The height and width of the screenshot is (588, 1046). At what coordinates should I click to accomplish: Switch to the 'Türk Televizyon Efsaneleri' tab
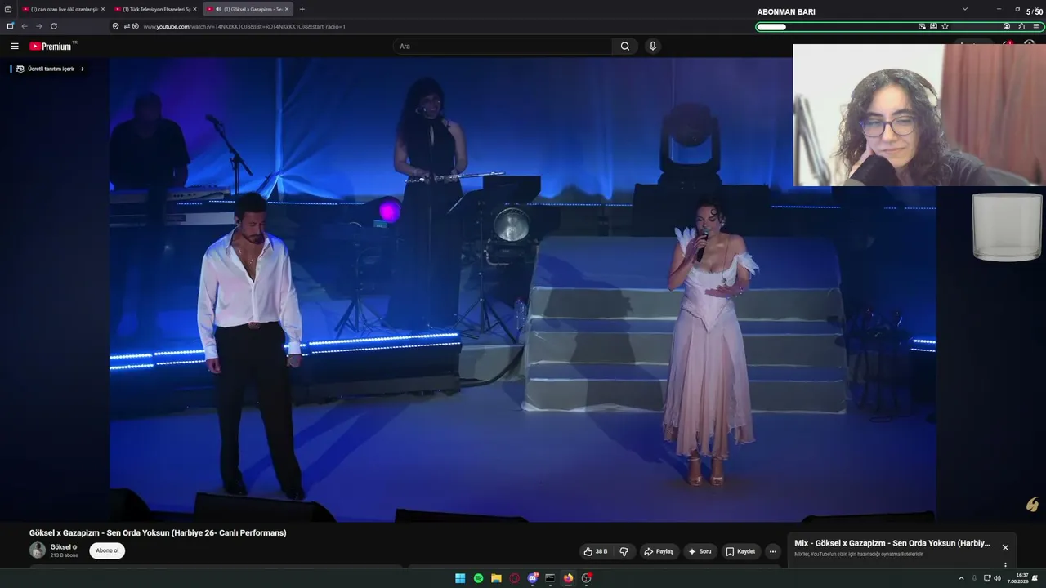[154, 9]
